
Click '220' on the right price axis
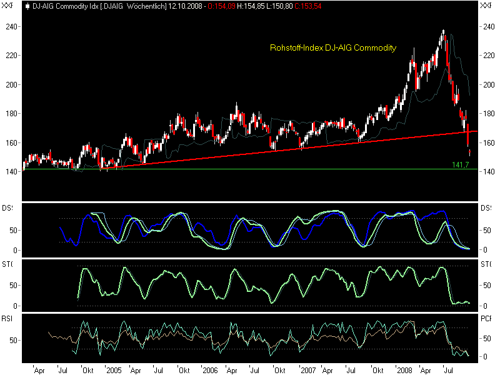(489, 56)
